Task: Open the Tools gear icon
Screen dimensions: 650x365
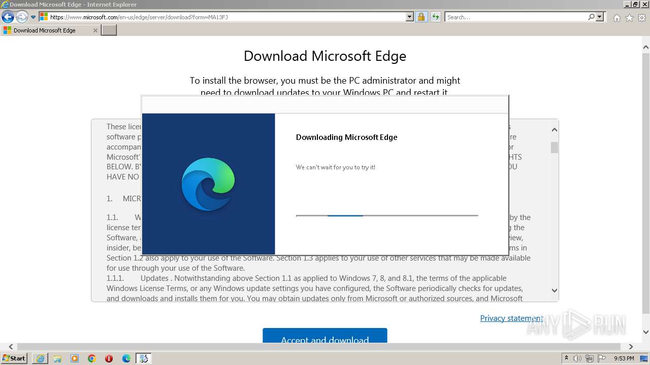Action: click(642, 18)
